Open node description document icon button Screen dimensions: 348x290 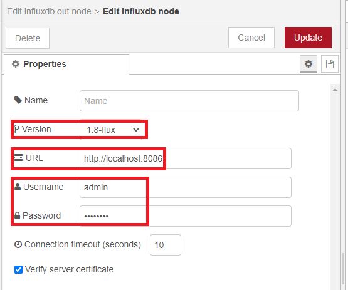(330, 64)
